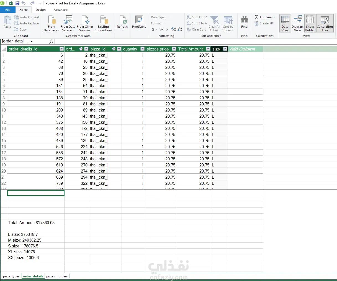337x281 pixels.
Task: Open size column filter dropdown
Action: (225, 49)
